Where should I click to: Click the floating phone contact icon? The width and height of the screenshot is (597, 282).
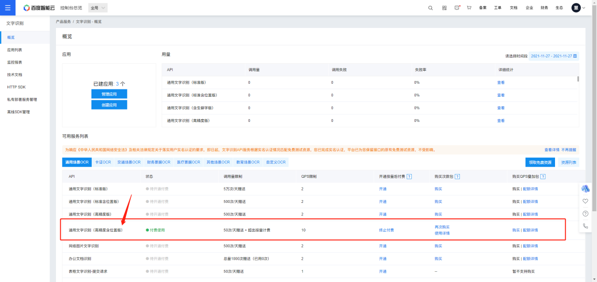coord(585,226)
